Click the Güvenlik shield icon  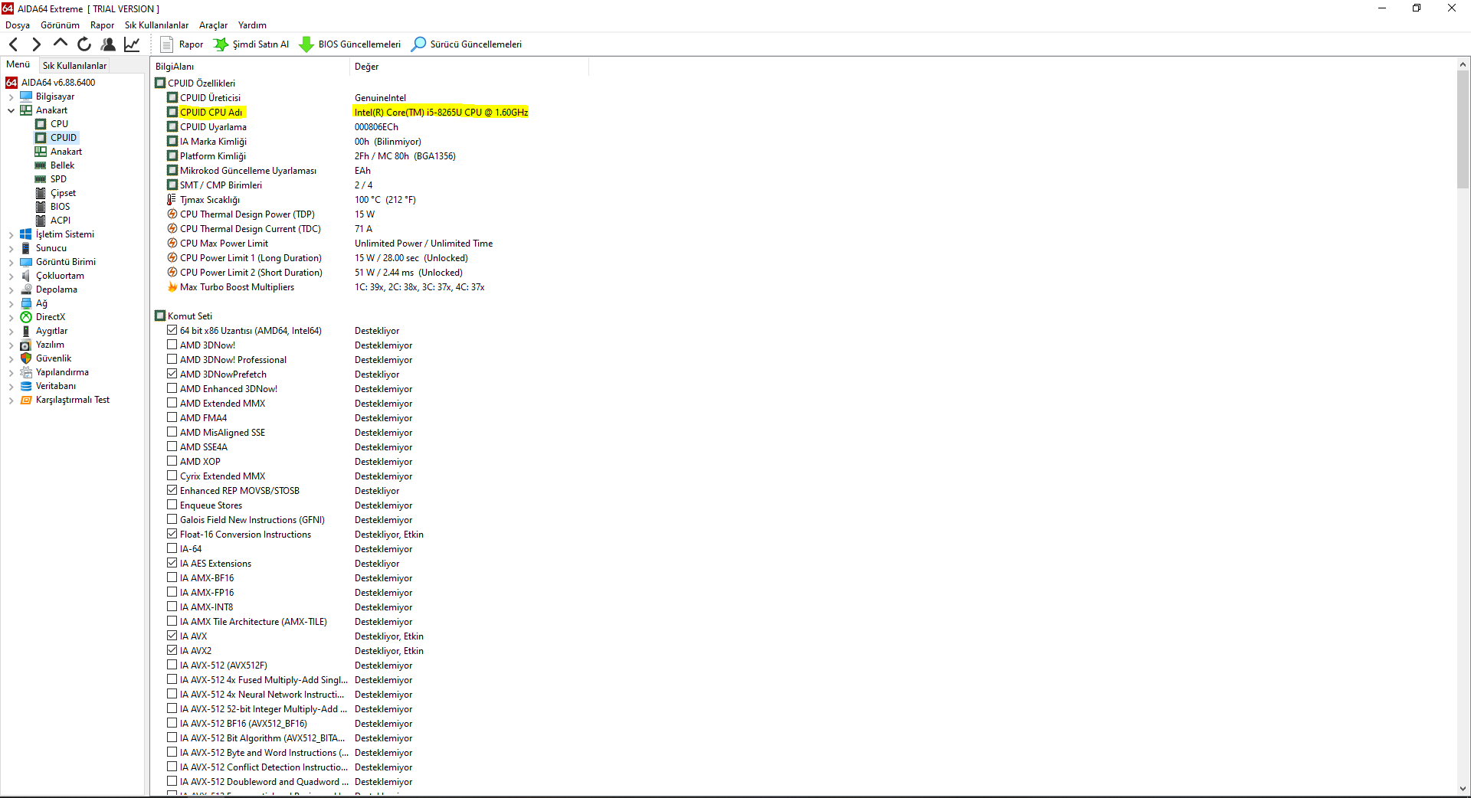pyautogui.click(x=26, y=358)
